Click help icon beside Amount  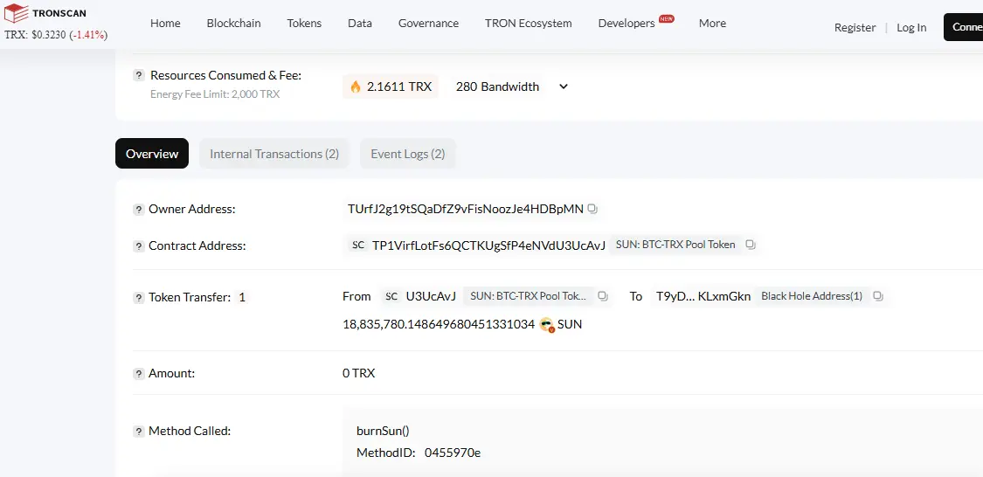coord(139,374)
